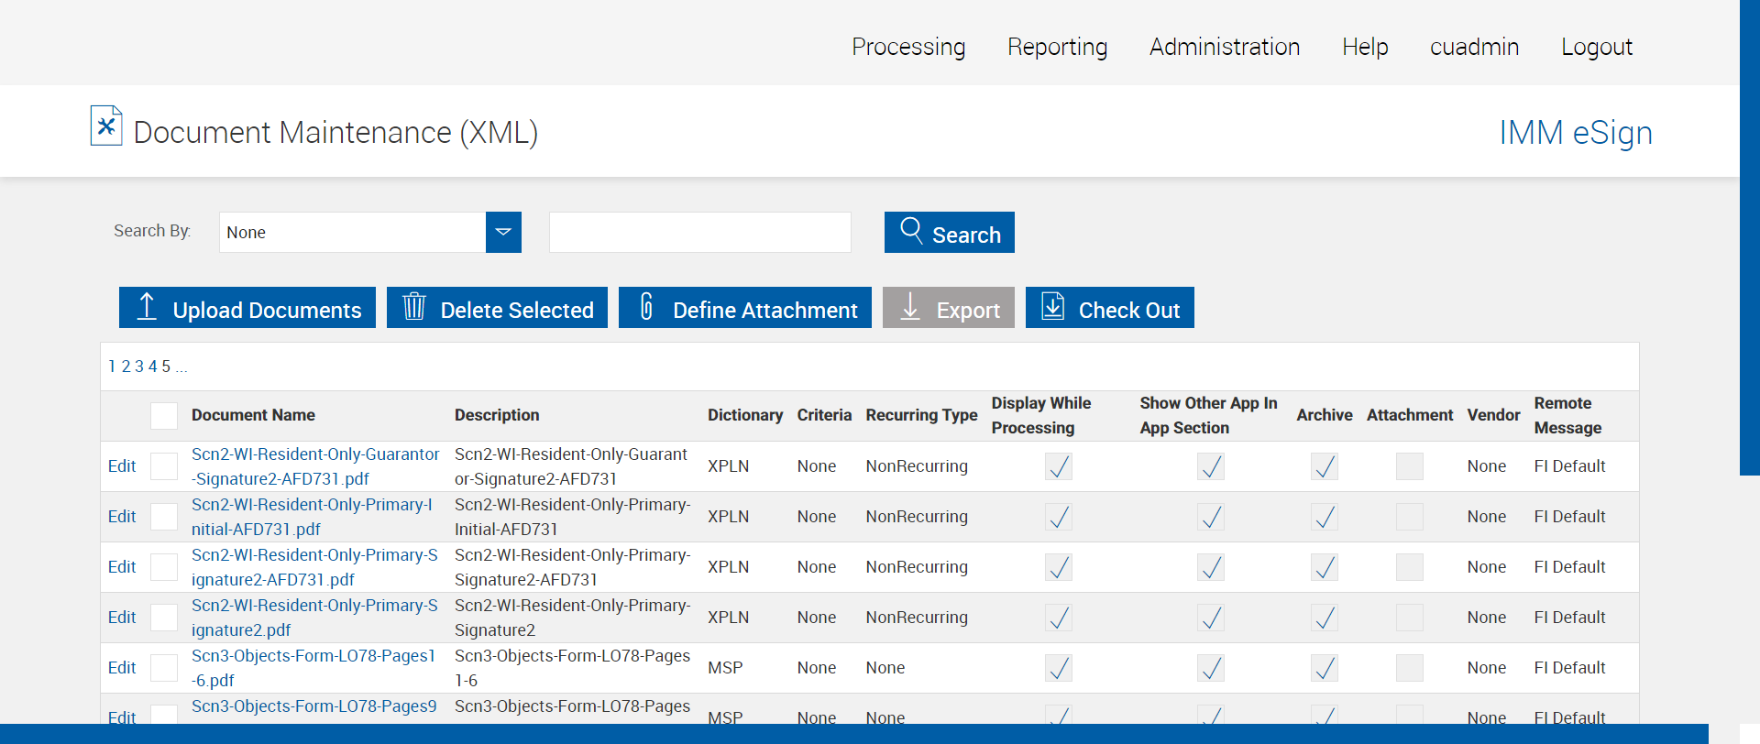Edit the Scn2-WI-Resident-Only-Primary-Initial row

pyautogui.click(x=122, y=517)
